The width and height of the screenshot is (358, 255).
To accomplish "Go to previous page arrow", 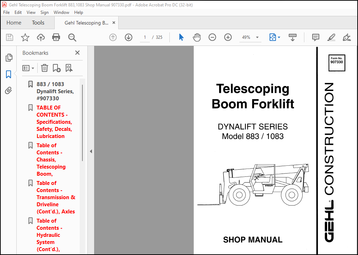I will point(113,37).
